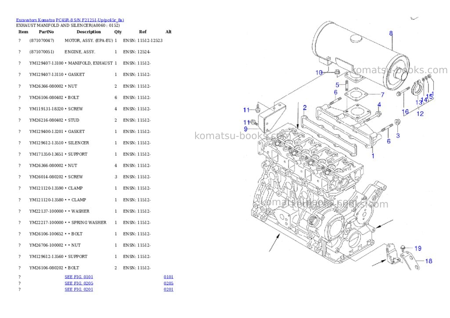Click callout 9 near the support bracket

[246, 129]
